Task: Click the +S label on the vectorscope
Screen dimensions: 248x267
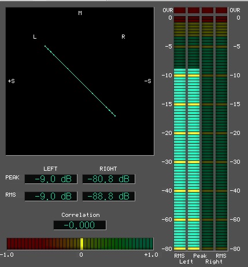Action: [12, 81]
